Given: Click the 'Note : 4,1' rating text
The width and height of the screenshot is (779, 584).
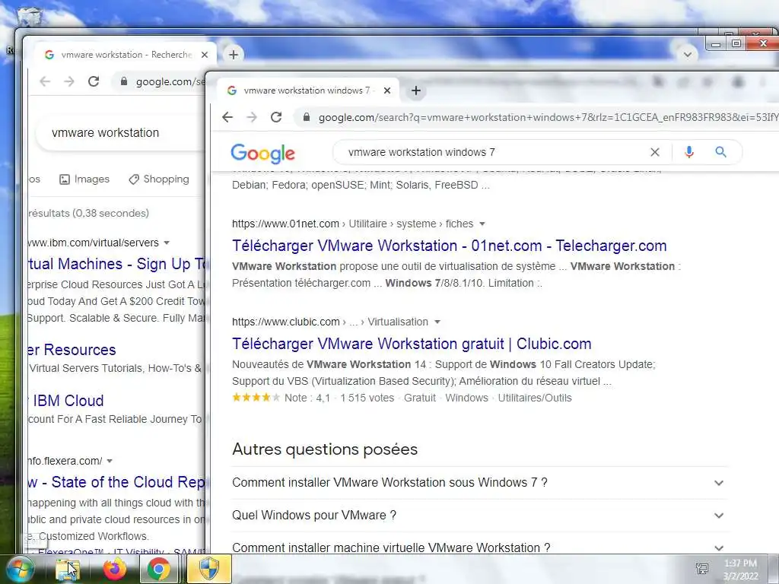Looking at the screenshot, I should pyautogui.click(x=307, y=398).
